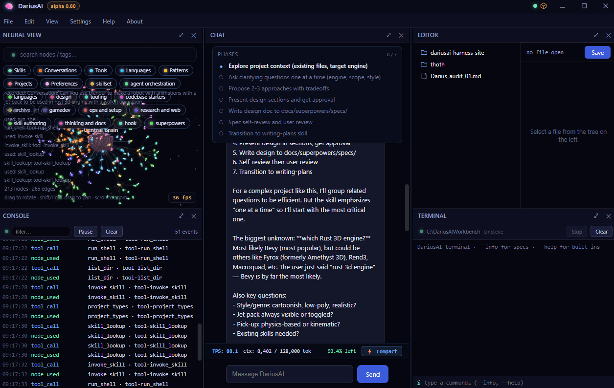The image size is (614, 388).
Task: Close the Neural View panel
Action: pos(194,35)
